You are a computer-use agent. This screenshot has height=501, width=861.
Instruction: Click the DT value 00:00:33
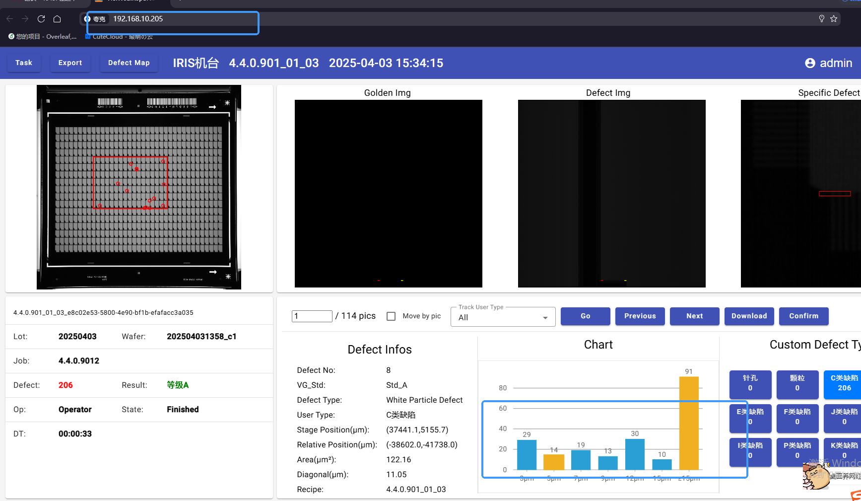pos(75,434)
